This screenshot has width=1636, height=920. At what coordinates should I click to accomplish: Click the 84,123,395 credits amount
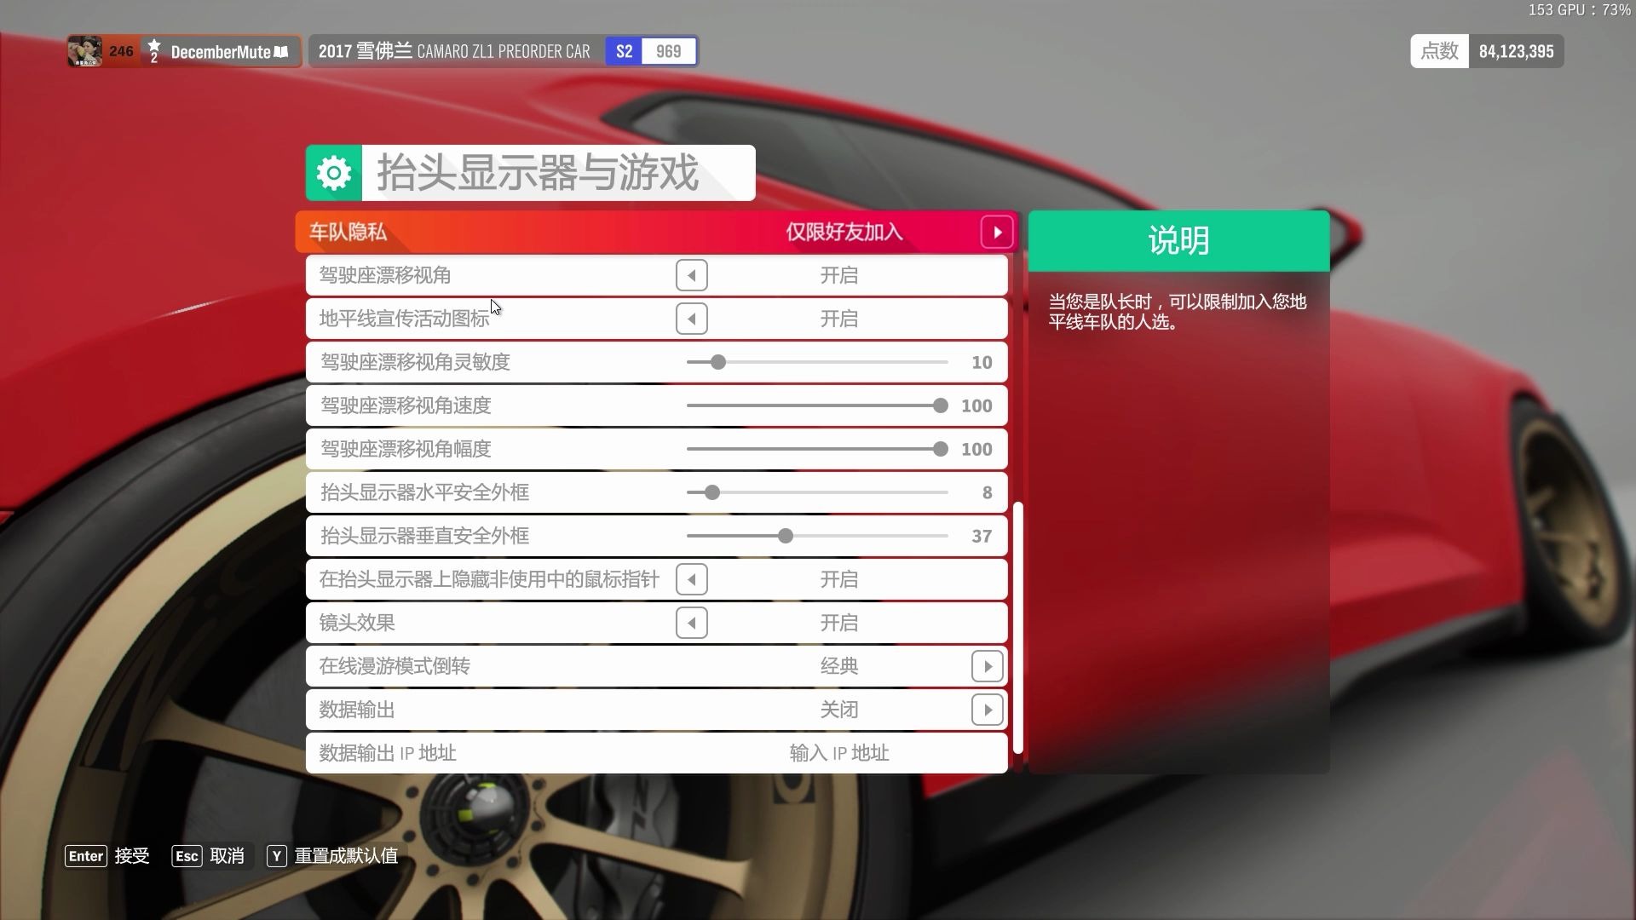coord(1516,51)
